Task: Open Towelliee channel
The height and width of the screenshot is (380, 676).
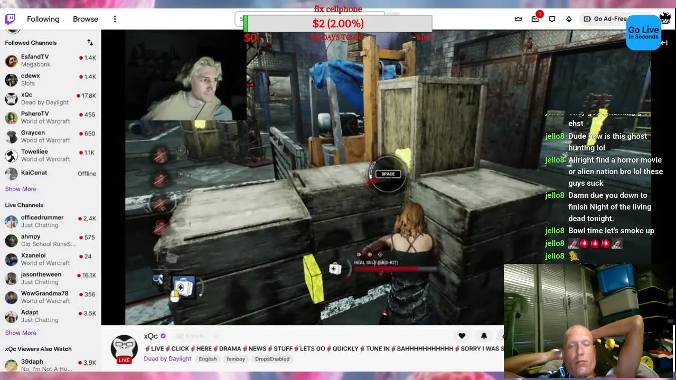Action: [x=51, y=156]
